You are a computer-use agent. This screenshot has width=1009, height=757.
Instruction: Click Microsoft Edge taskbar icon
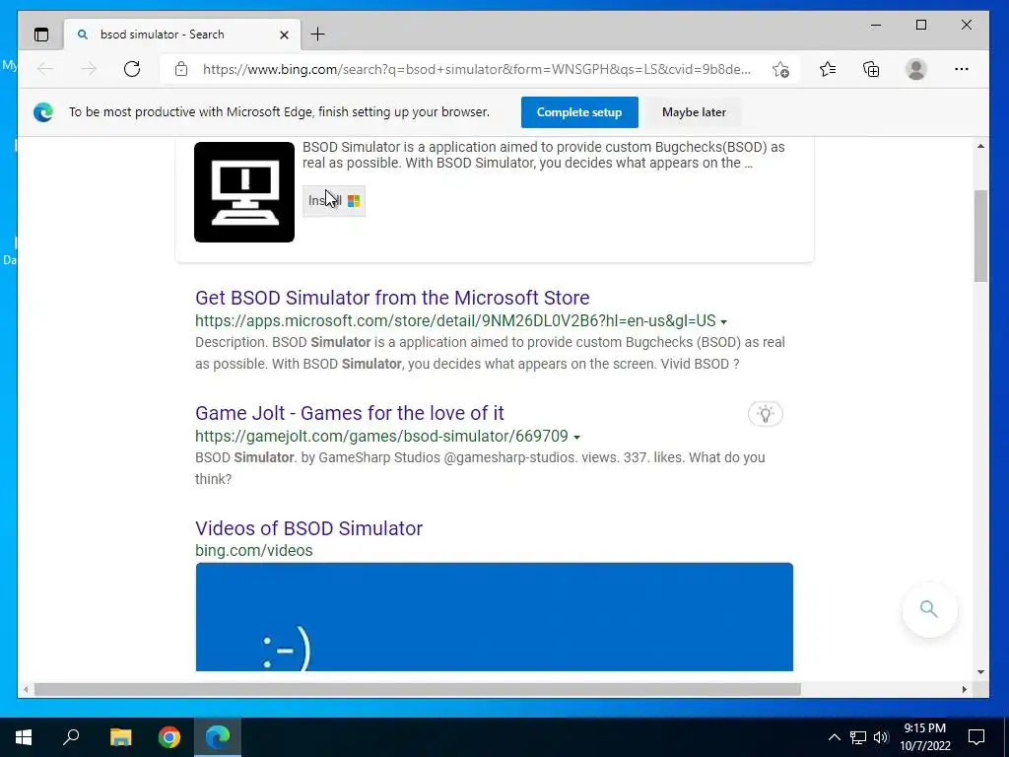pyautogui.click(x=218, y=737)
